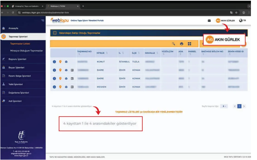Click info icon for the KONUT row
This screenshot has width=257, height=160.
(55, 62)
